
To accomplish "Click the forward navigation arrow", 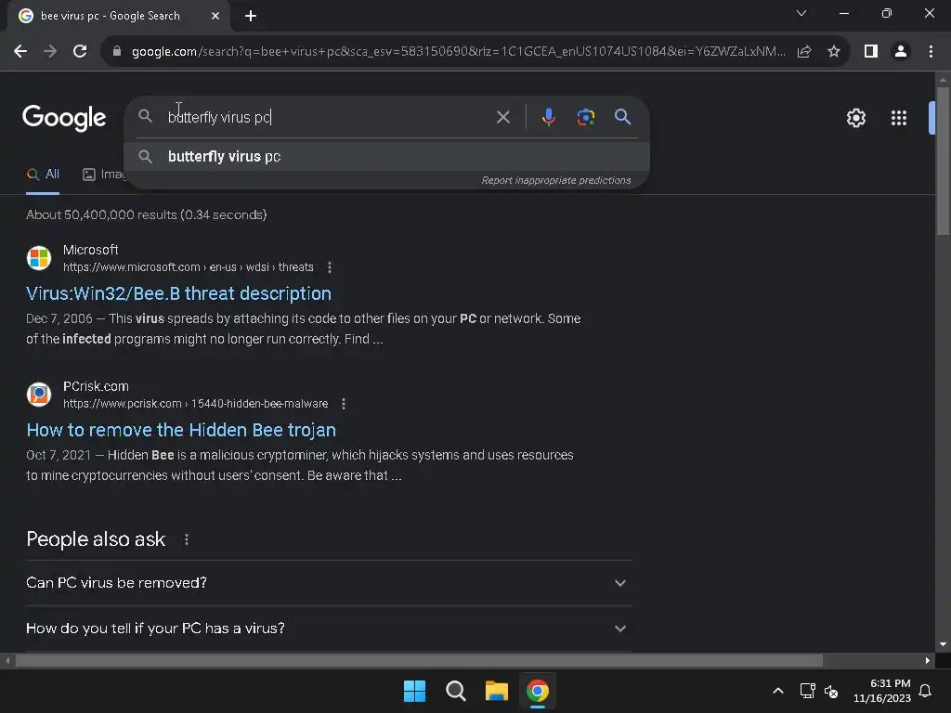I will coord(50,52).
